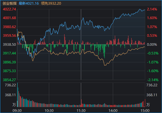Click the 10:30 time axis label
Image resolution: width=162 pixels, height=113 pixels.
coord(49,111)
